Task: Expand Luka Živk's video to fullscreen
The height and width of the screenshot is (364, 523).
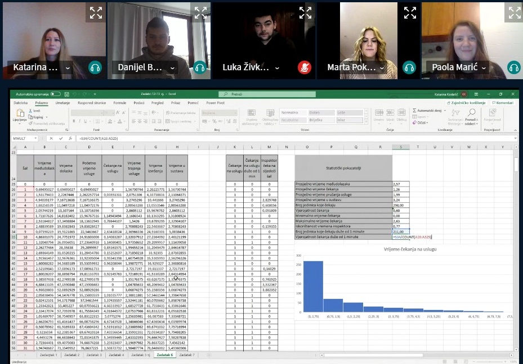Action: point(305,12)
